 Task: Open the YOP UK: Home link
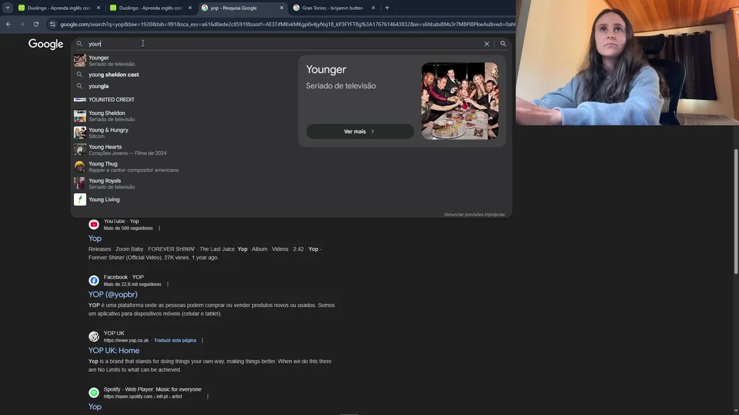click(x=114, y=350)
